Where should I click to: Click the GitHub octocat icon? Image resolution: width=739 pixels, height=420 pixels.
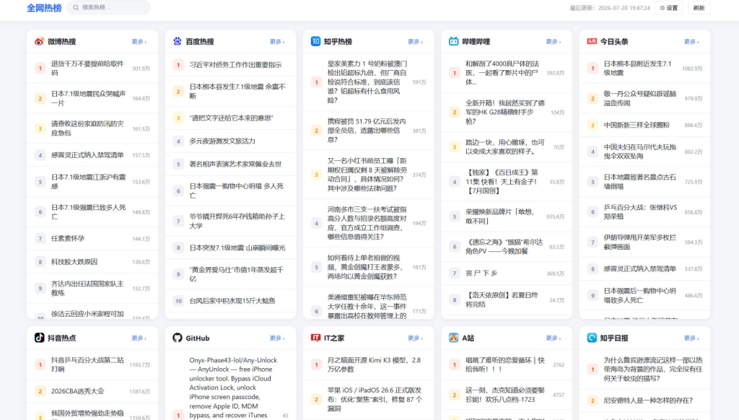pos(178,338)
